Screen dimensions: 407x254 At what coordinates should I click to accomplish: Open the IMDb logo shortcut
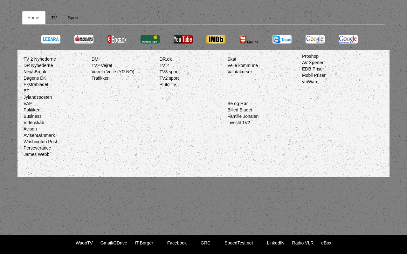pos(216,39)
